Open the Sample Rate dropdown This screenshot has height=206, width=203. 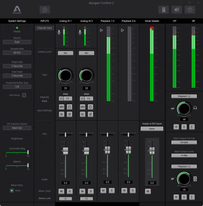point(17,53)
